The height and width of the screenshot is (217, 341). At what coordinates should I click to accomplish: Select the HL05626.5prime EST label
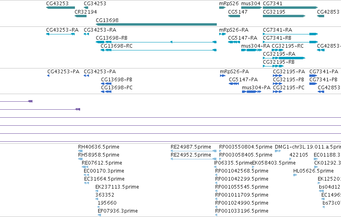(x=313, y=171)
